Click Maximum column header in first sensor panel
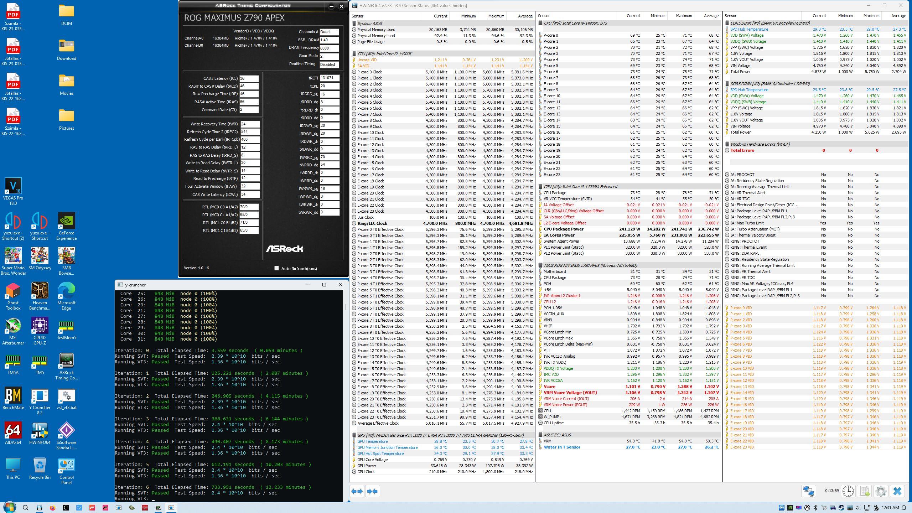912x513 pixels. (x=492, y=16)
